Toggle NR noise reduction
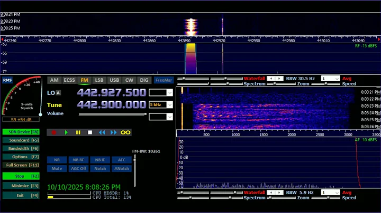This screenshot has height=213, width=381. [x=57, y=160]
